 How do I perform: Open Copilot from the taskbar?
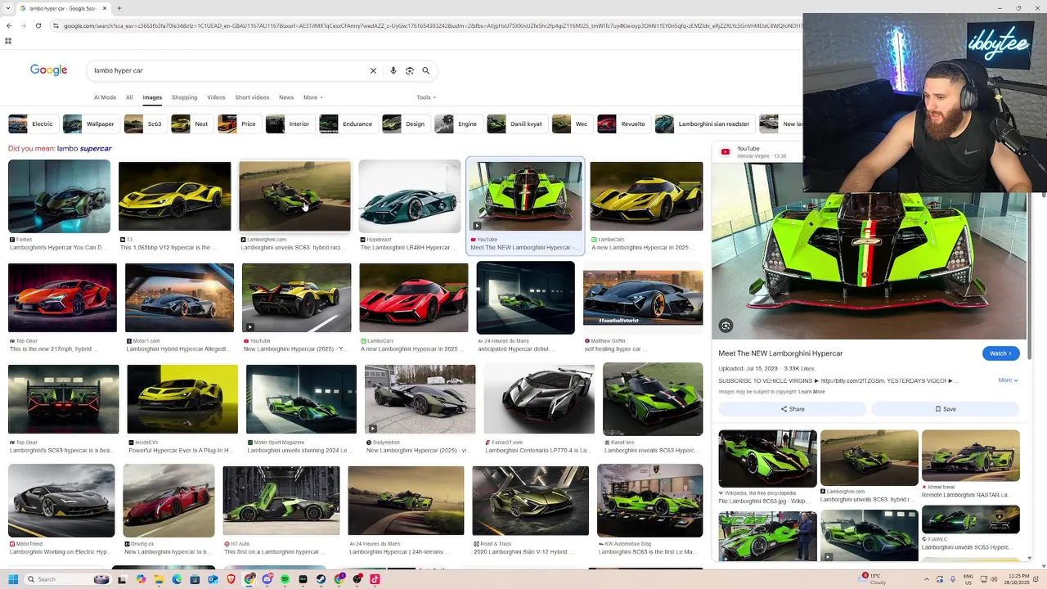coord(141,579)
